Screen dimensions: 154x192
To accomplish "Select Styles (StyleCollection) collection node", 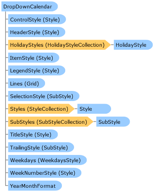I will pyautogui.click(x=41, y=109).
